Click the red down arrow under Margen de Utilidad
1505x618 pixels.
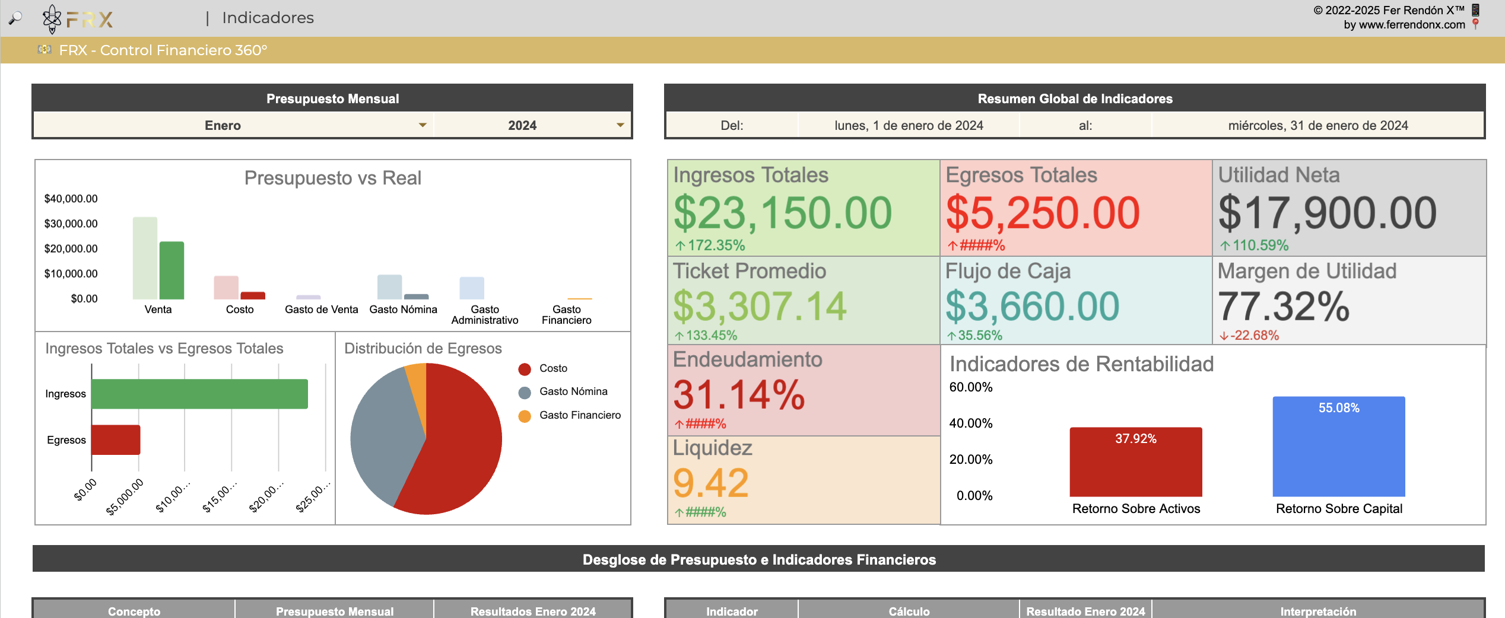1223,336
